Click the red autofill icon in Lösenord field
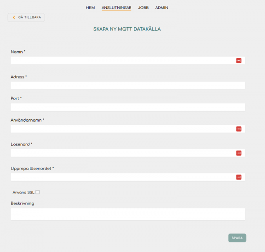This screenshot has width=265, height=252. [239, 153]
